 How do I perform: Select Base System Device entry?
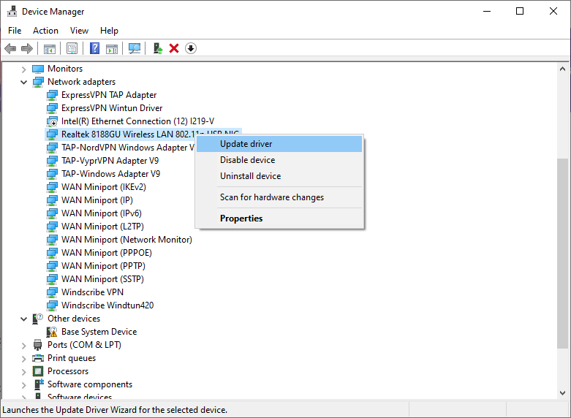pyautogui.click(x=99, y=331)
